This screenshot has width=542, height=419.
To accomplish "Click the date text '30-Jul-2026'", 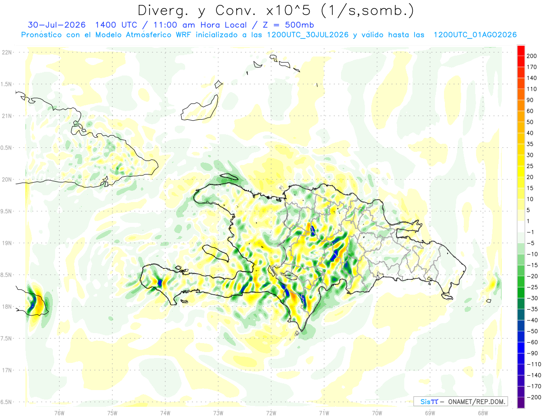I will (x=56, y=25).
